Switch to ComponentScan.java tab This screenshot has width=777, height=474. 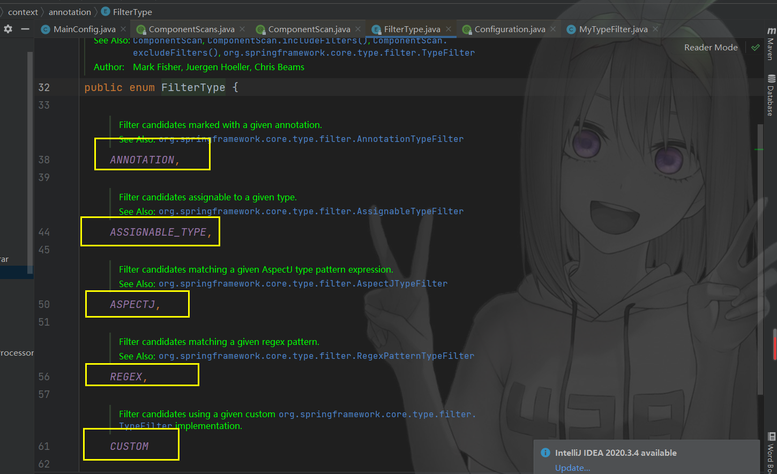(x=309, y=29)
